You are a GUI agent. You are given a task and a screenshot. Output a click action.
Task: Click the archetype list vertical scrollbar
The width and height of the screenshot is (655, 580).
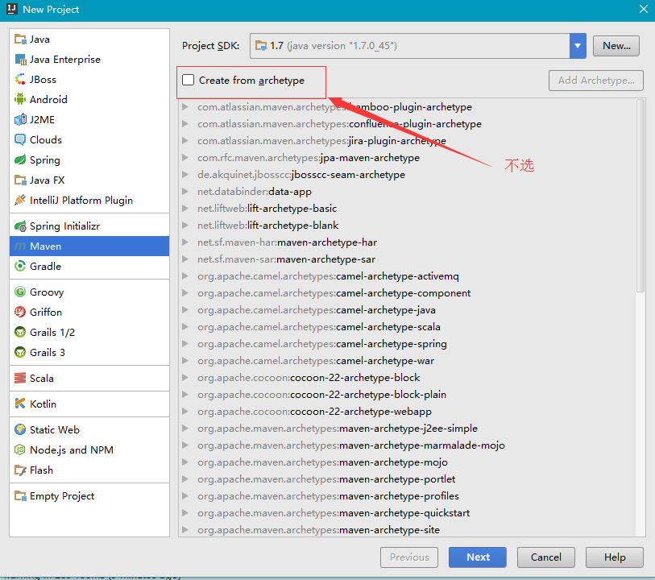640,196
